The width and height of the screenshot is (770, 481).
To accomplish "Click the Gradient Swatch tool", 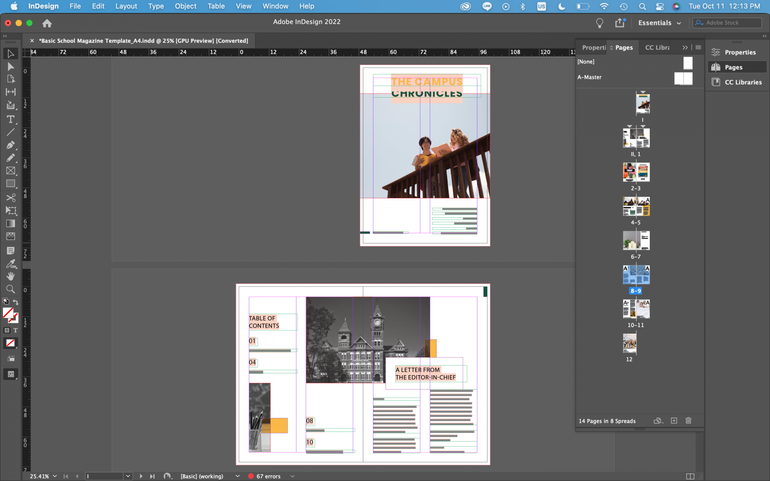I will coord(11,224).
